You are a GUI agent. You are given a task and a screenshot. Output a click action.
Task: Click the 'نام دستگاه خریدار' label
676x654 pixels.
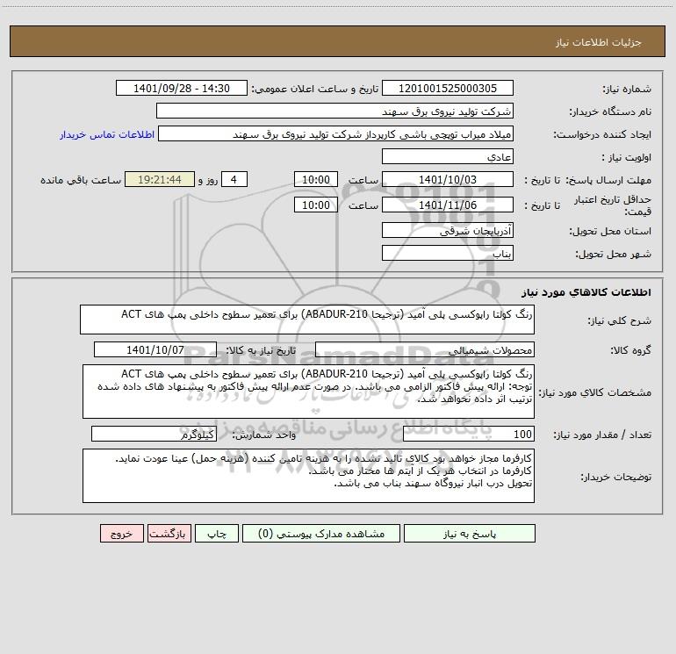[610, 112]
